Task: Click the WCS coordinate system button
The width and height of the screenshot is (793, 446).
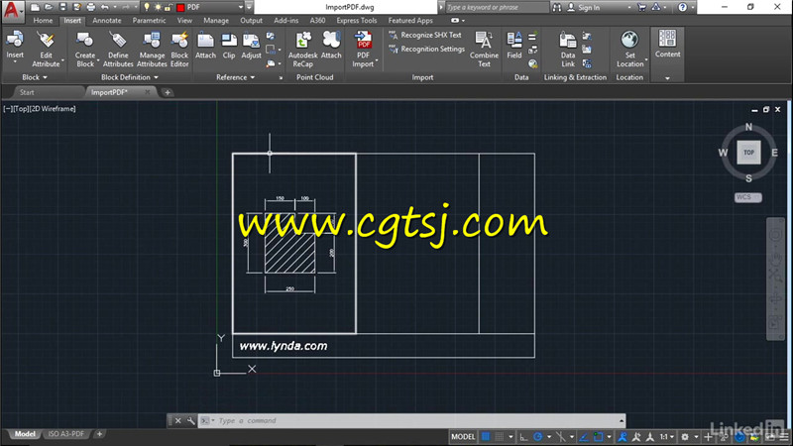Action: pyautogui.click(x=748, y=197)
